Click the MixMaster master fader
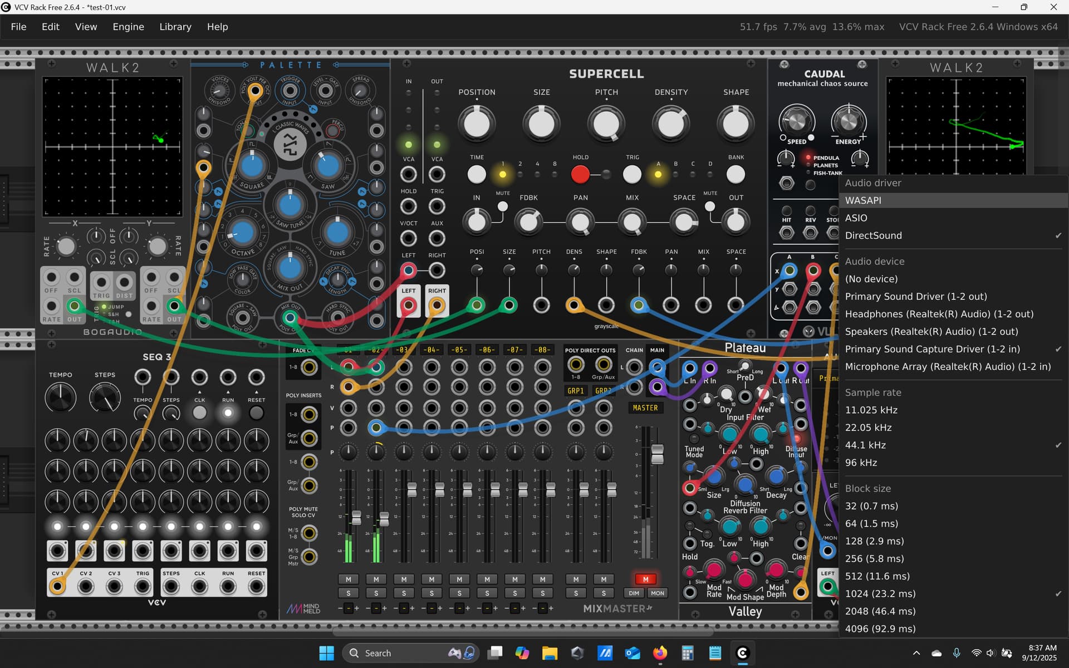Viewport: 1069px width, 668px height. point(658,454)
